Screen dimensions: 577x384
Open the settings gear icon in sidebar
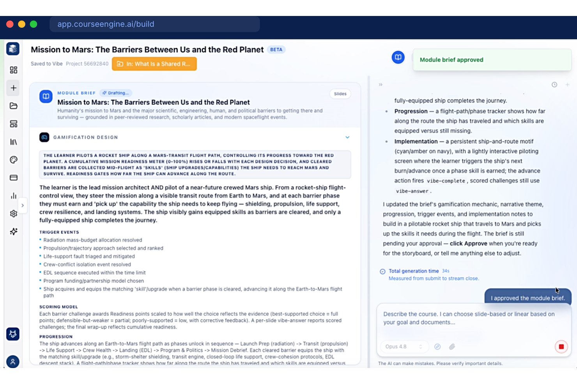[14, 214]
